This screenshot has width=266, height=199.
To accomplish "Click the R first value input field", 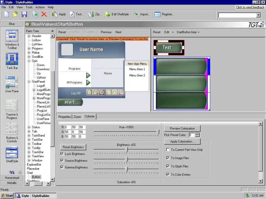I will [68, 127].
